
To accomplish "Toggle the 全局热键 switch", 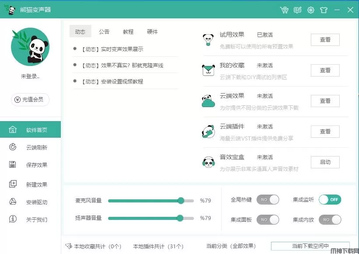I will tap(267, 200).
